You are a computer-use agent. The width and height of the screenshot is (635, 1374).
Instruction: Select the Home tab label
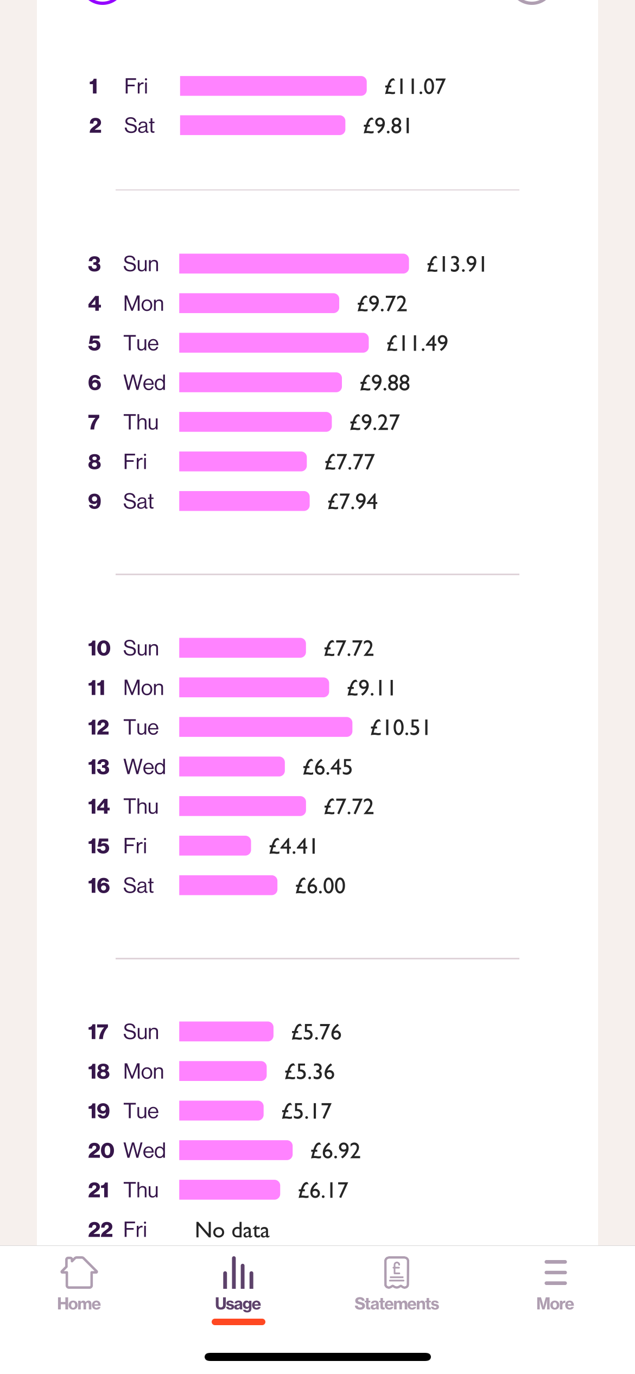pyautogui.click(x=79, y=1303)
